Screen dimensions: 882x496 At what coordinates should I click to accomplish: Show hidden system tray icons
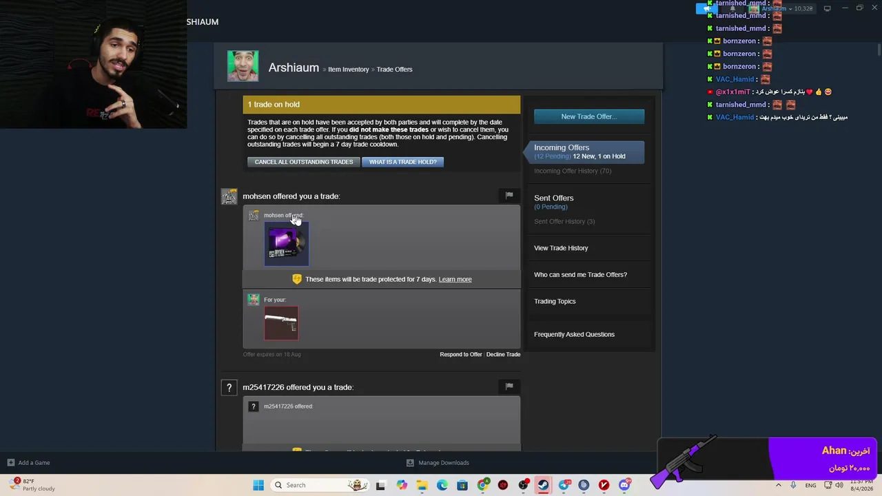pyautogui.click(x=779, y=485)
